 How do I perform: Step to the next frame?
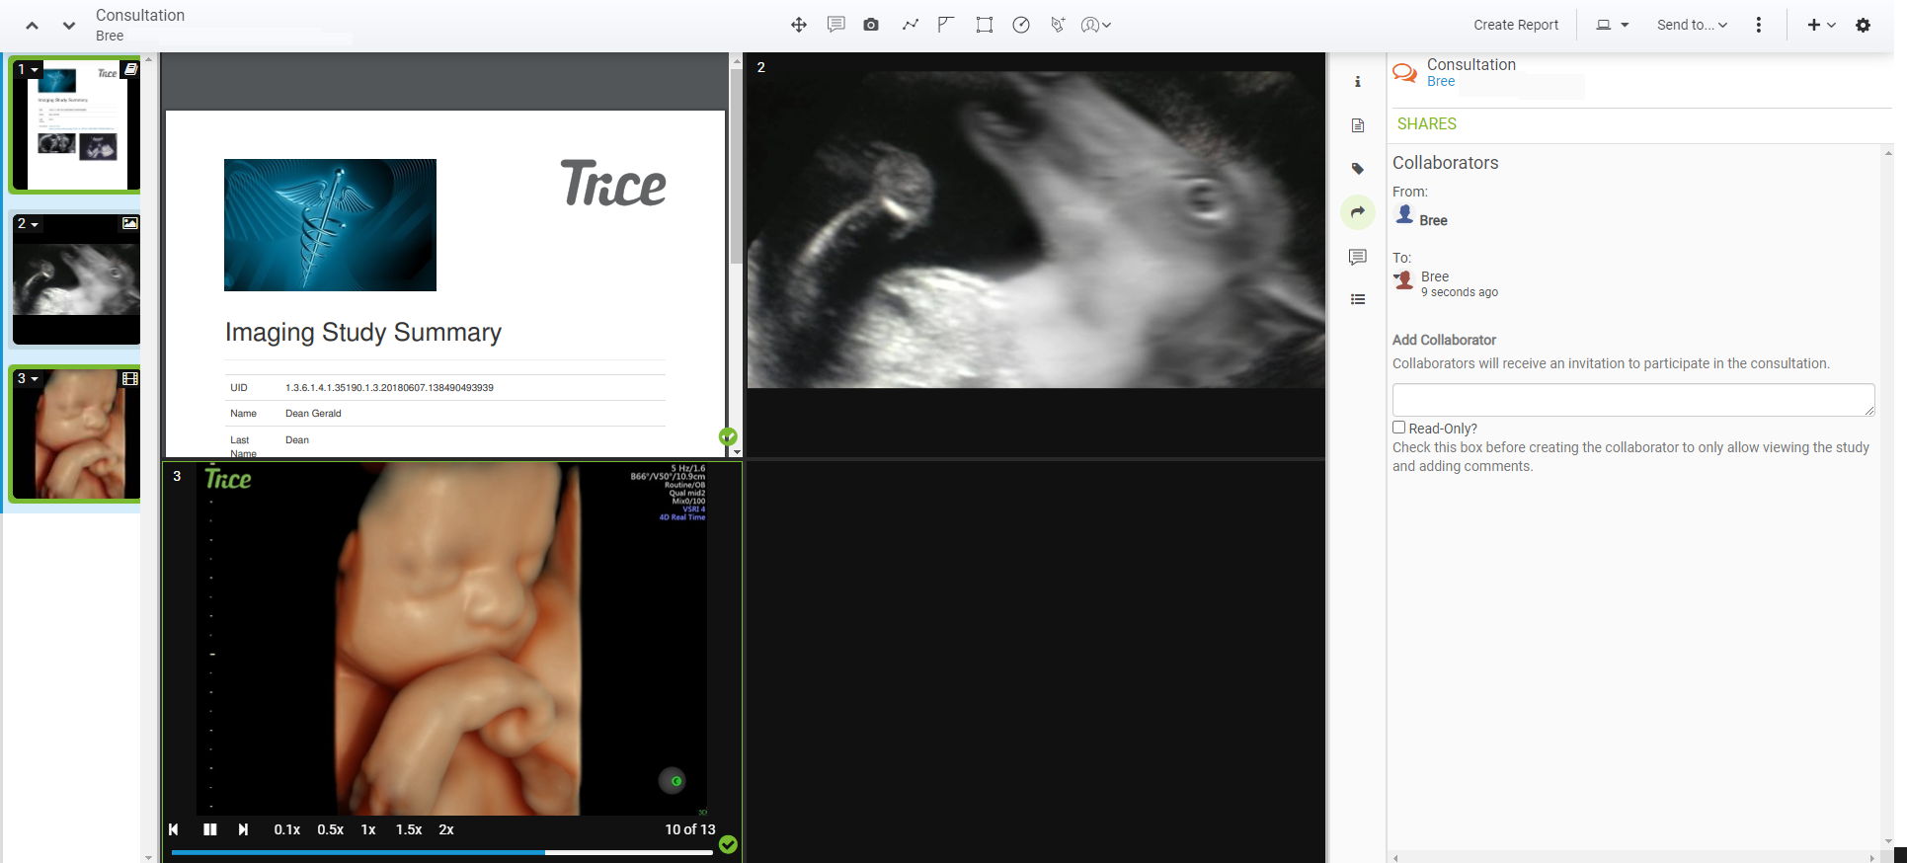[243, 829]
